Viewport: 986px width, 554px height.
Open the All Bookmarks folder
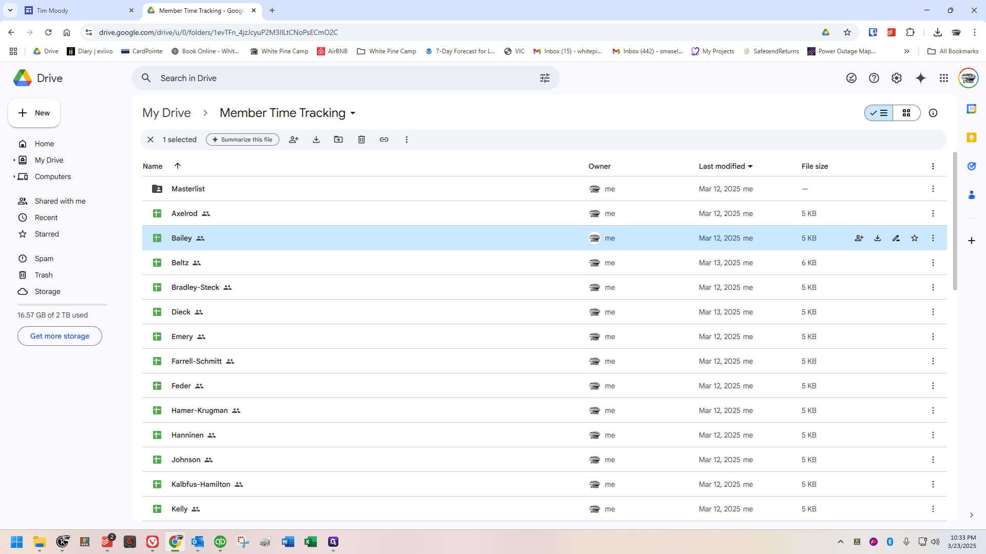(953, 51)
